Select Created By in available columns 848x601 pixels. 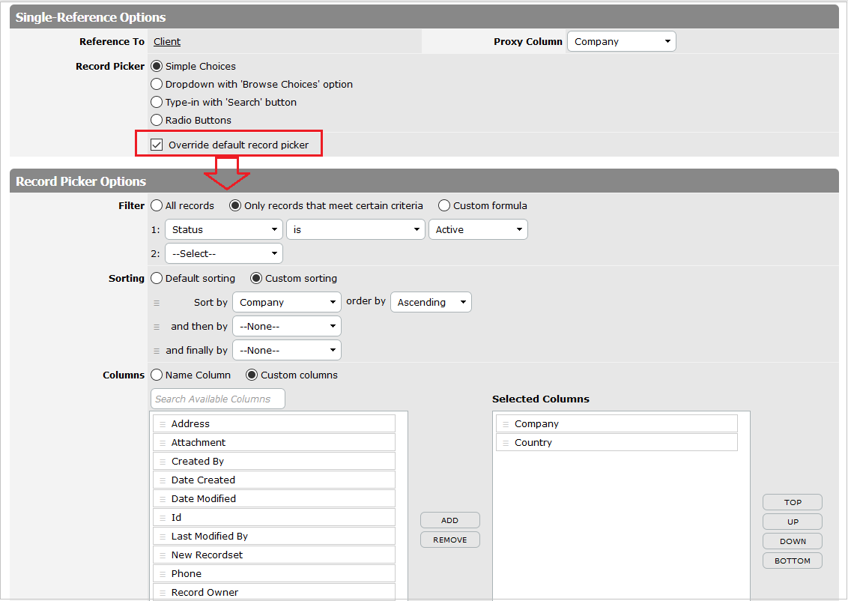coord(274,461)
